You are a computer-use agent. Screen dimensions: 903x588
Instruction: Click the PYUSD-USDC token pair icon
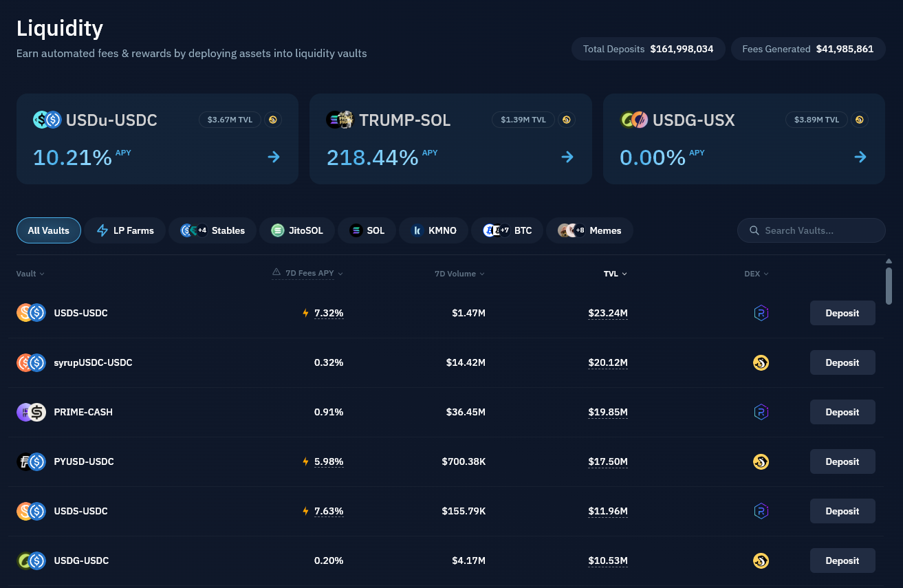point(31,461)
